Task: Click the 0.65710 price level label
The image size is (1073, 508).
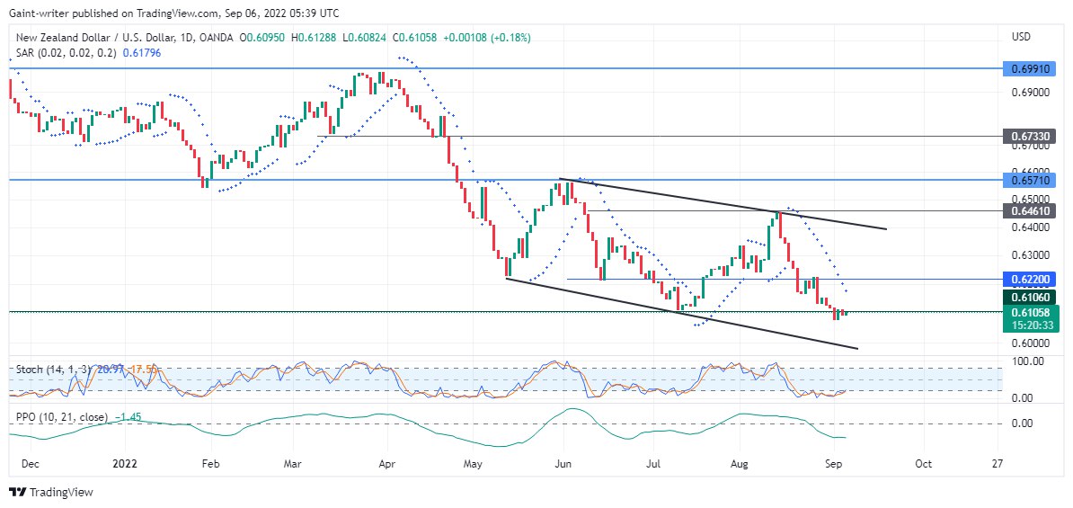Action: [x=1030, y=180]
